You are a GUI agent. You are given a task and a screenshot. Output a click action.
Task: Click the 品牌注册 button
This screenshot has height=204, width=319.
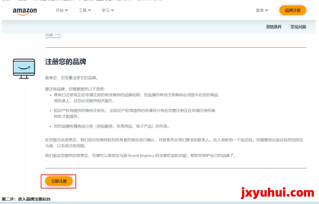pos(292,10)
